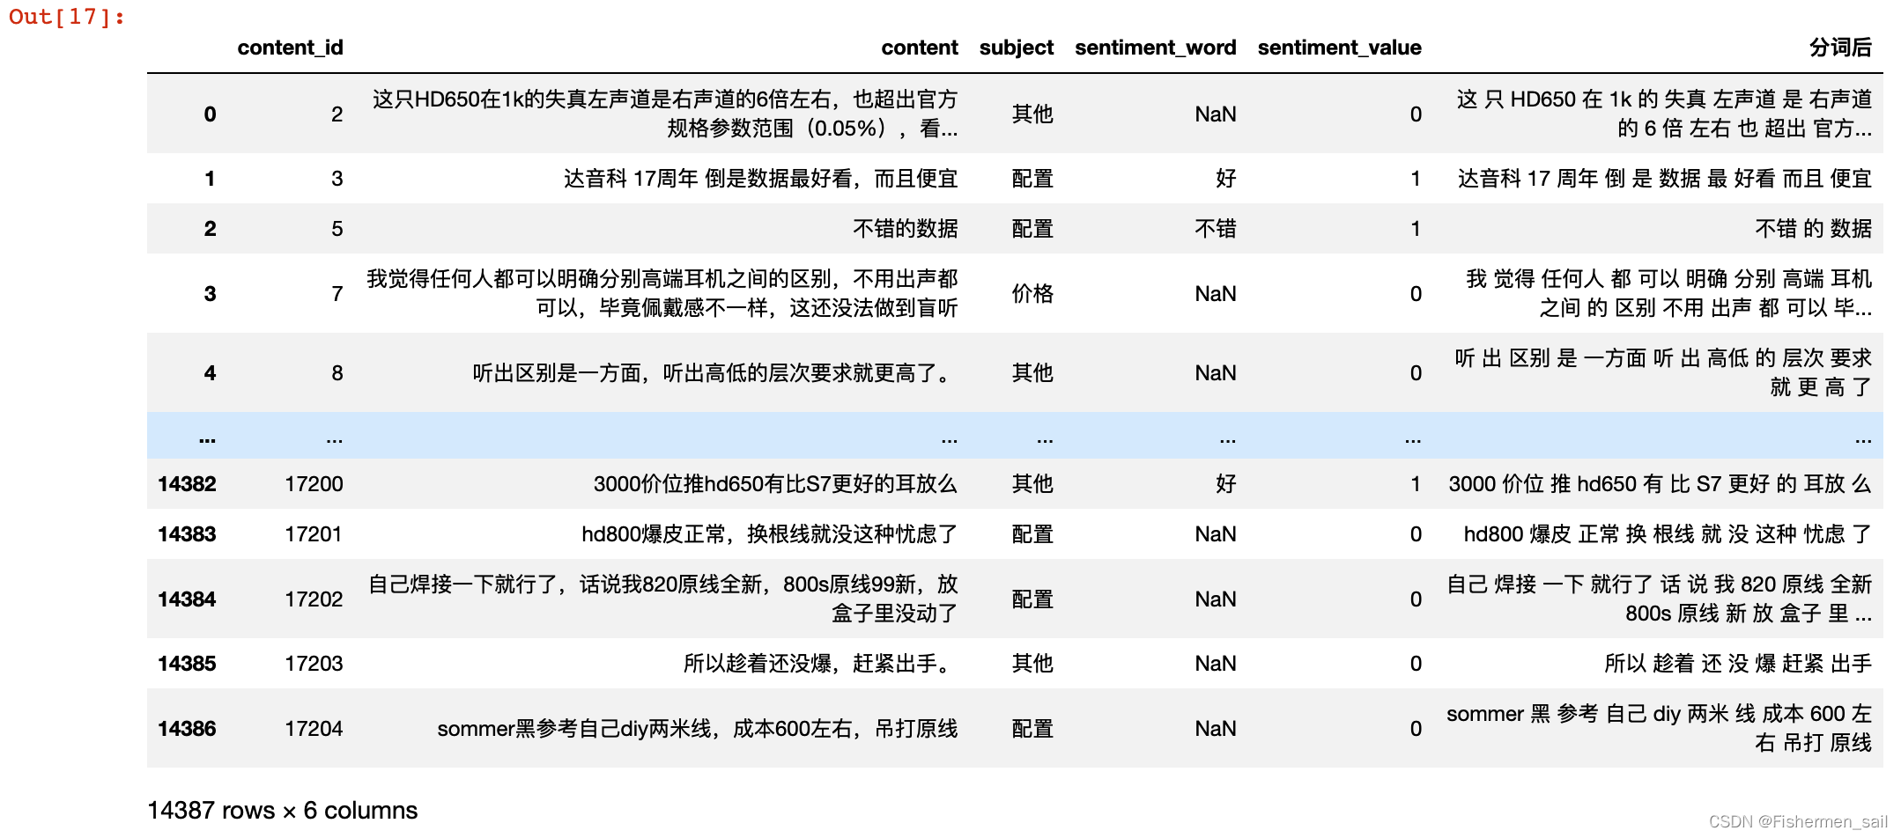Click sentiment_word NaN in row 0

pos(1216,114)
